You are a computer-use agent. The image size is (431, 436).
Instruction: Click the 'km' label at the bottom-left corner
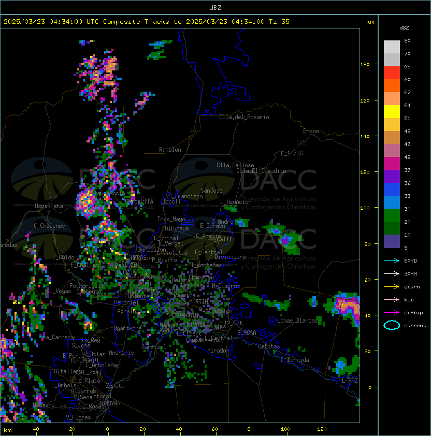point(8,430)
